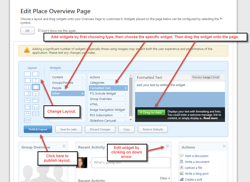Click the bar chart icon beside Create a poll
Viewport: 250px width, 182px height.
(182, 179)
